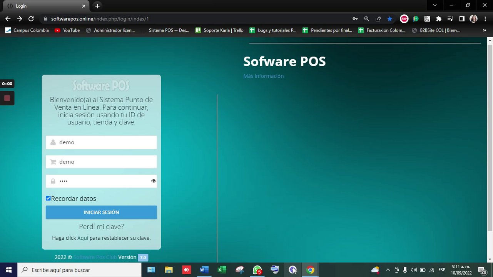
Task: Click the saved passwords key icon
Action: pos(355,18)
